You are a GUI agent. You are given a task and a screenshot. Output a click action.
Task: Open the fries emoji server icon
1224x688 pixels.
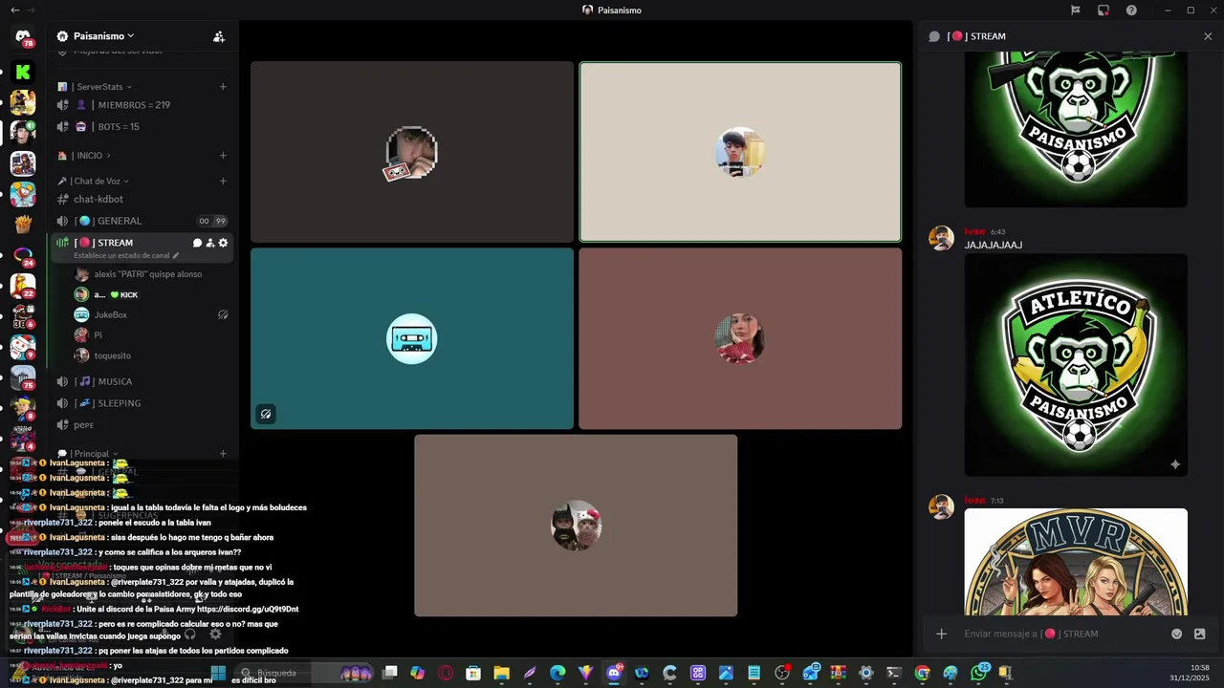click(23, 225)
